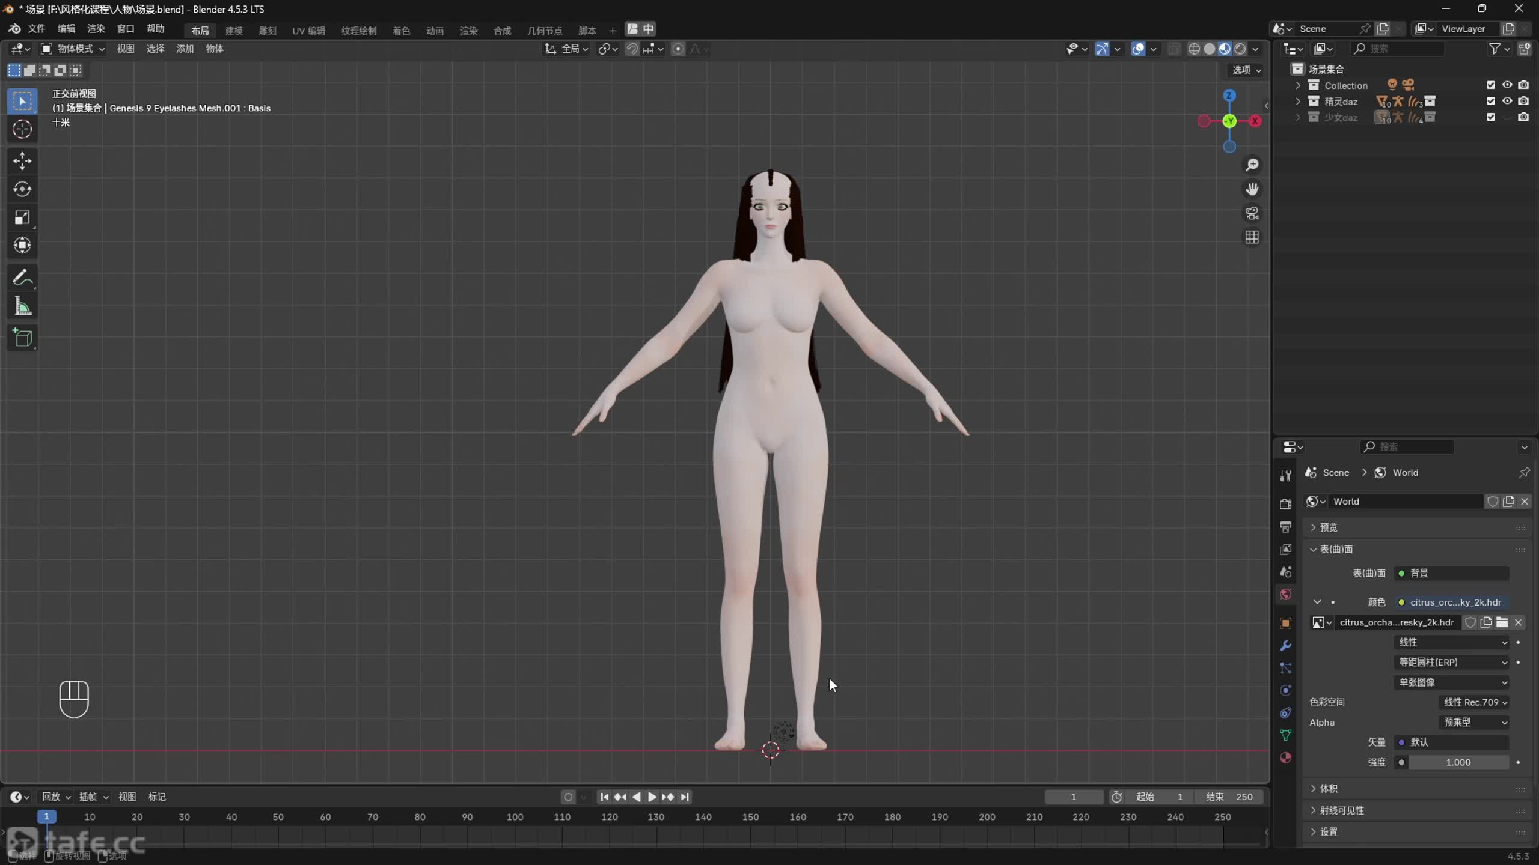The image size is (1539, 865).
Task: Uncheck the 精灵daz collection checkbox
Action: point(1490,101)
